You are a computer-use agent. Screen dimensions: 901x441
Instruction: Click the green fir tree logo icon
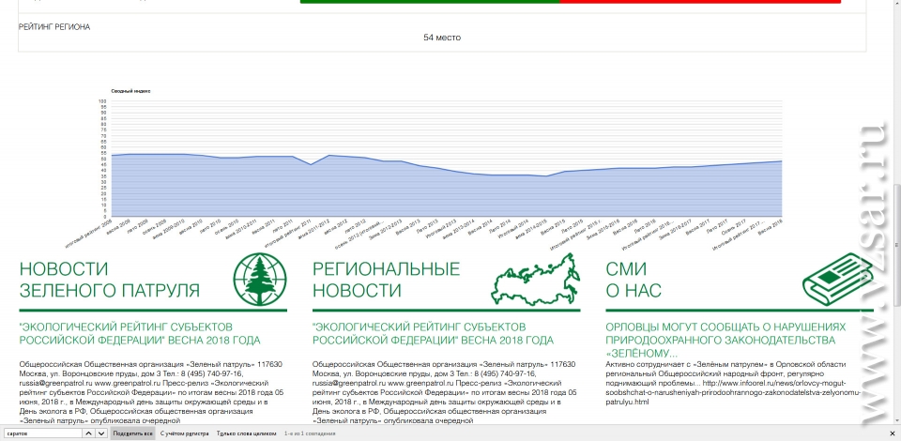click(x=260, y=278)
